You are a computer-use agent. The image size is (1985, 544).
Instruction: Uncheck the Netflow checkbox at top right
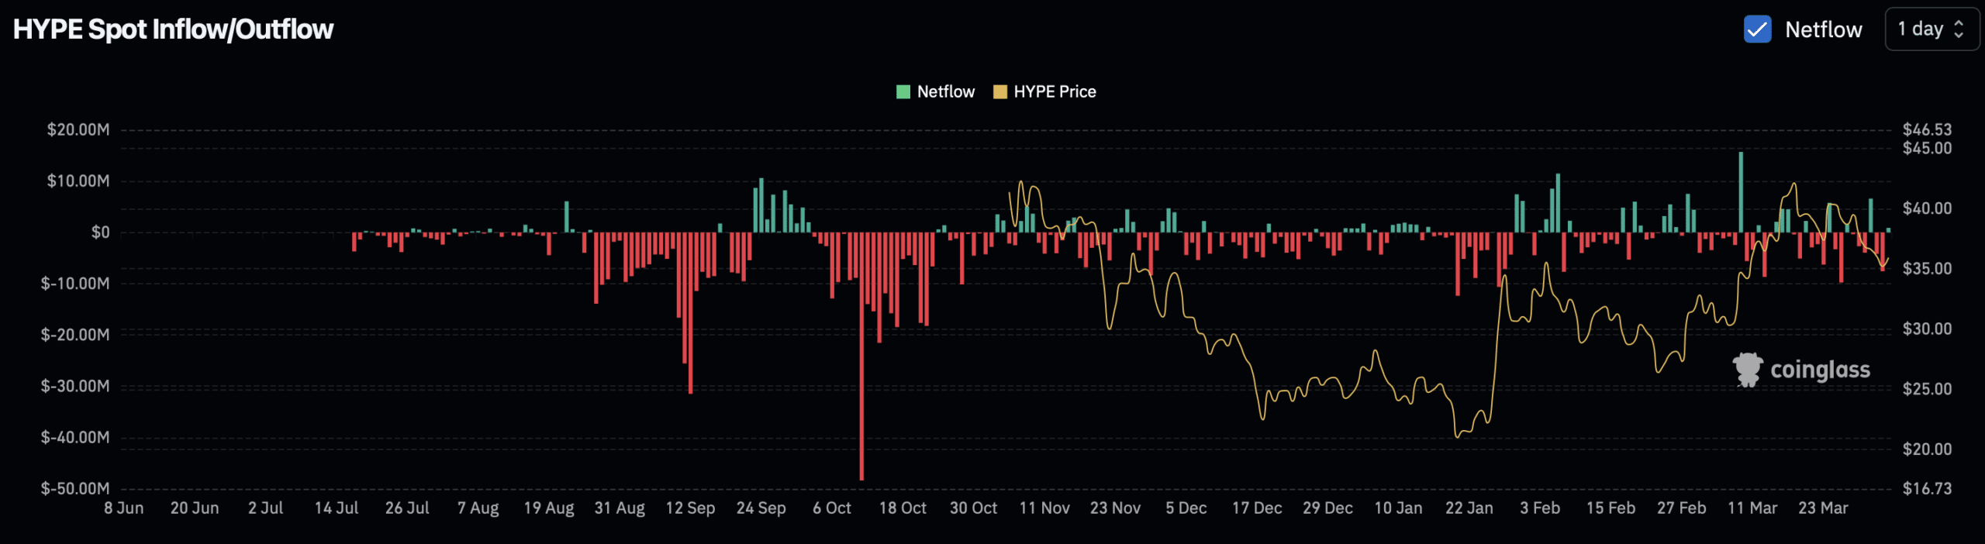click(1757, 29)
